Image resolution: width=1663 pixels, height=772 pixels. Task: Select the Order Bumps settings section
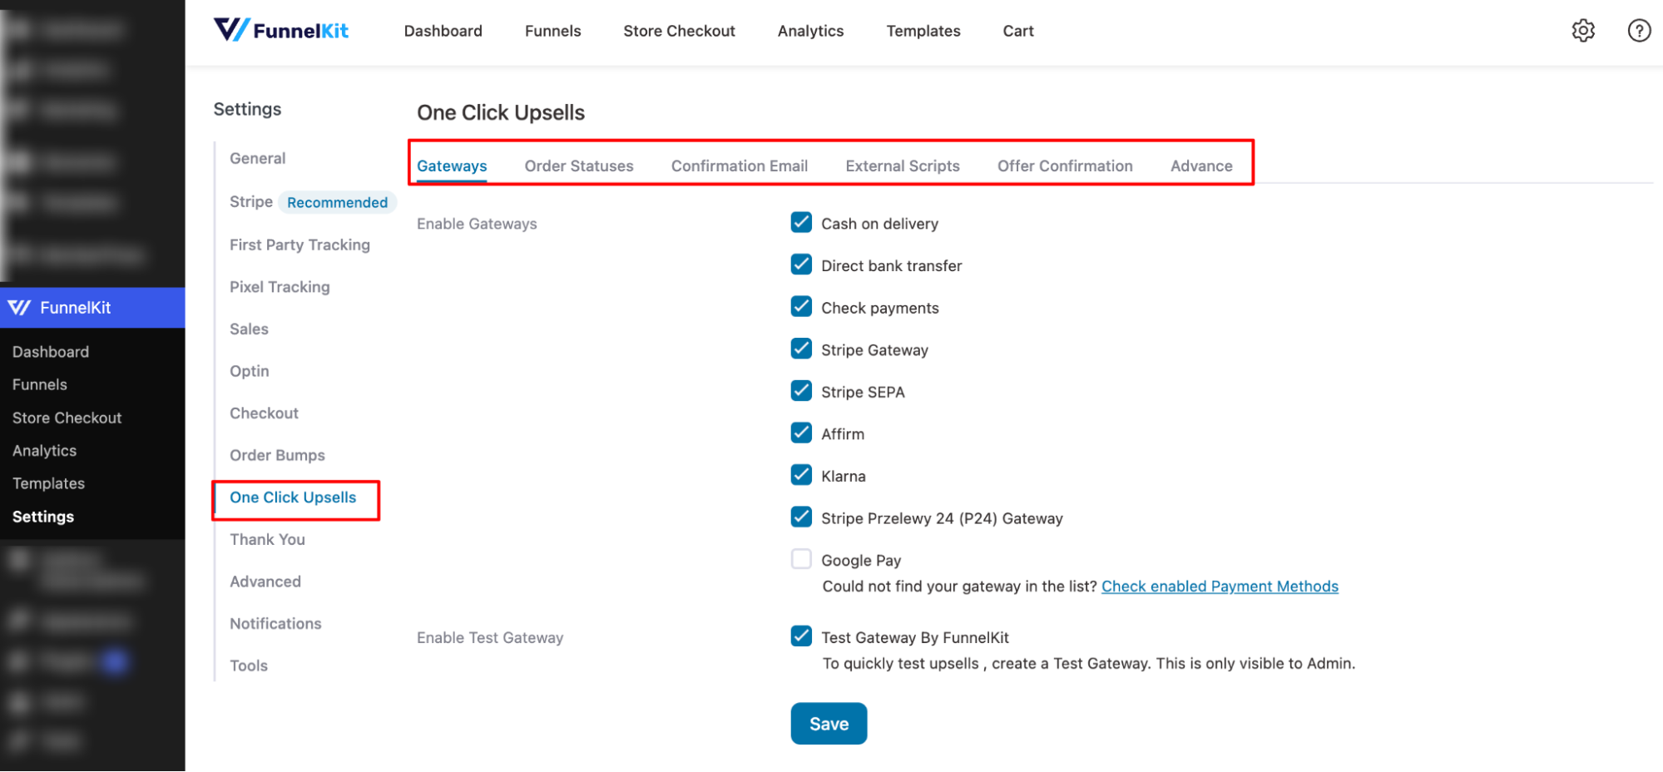click(277, 455)
